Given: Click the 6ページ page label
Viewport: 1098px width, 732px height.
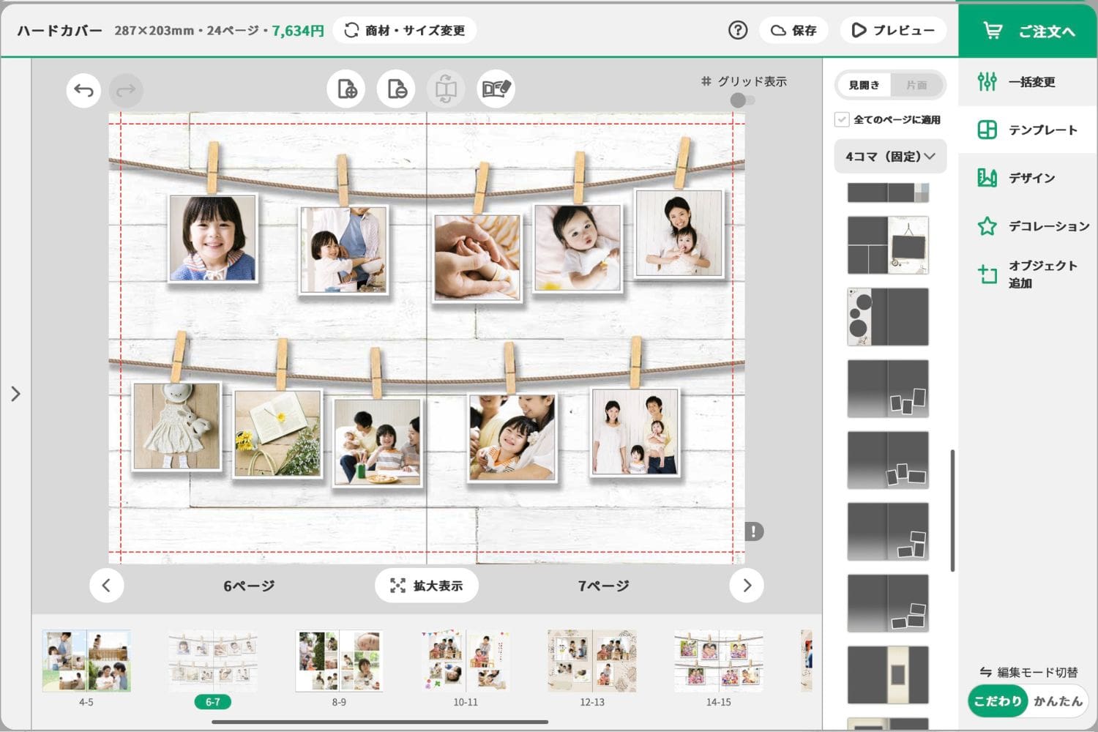Looking at the screenshot, I should click(x=249, y=586).
